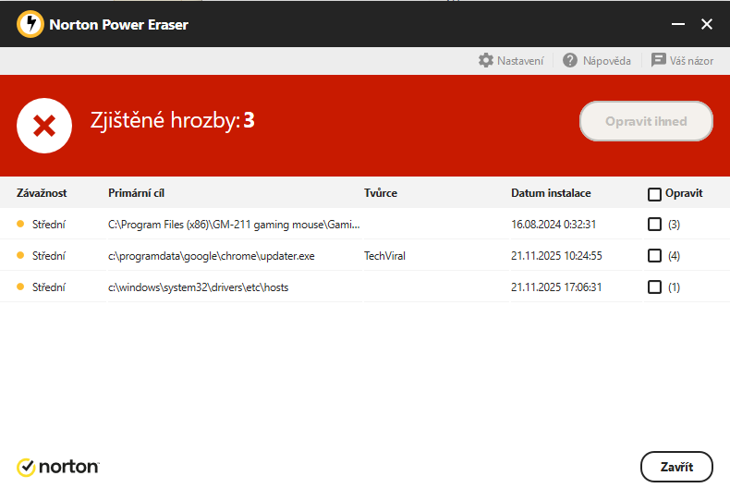This screenshot has height=488, width=730.
Task: Click the Nápověda question mark icon
Action: pos(570,60)
